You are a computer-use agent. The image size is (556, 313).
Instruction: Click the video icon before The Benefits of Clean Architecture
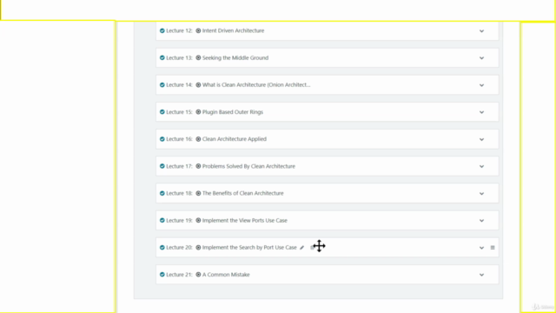click(x=198, y=193)
